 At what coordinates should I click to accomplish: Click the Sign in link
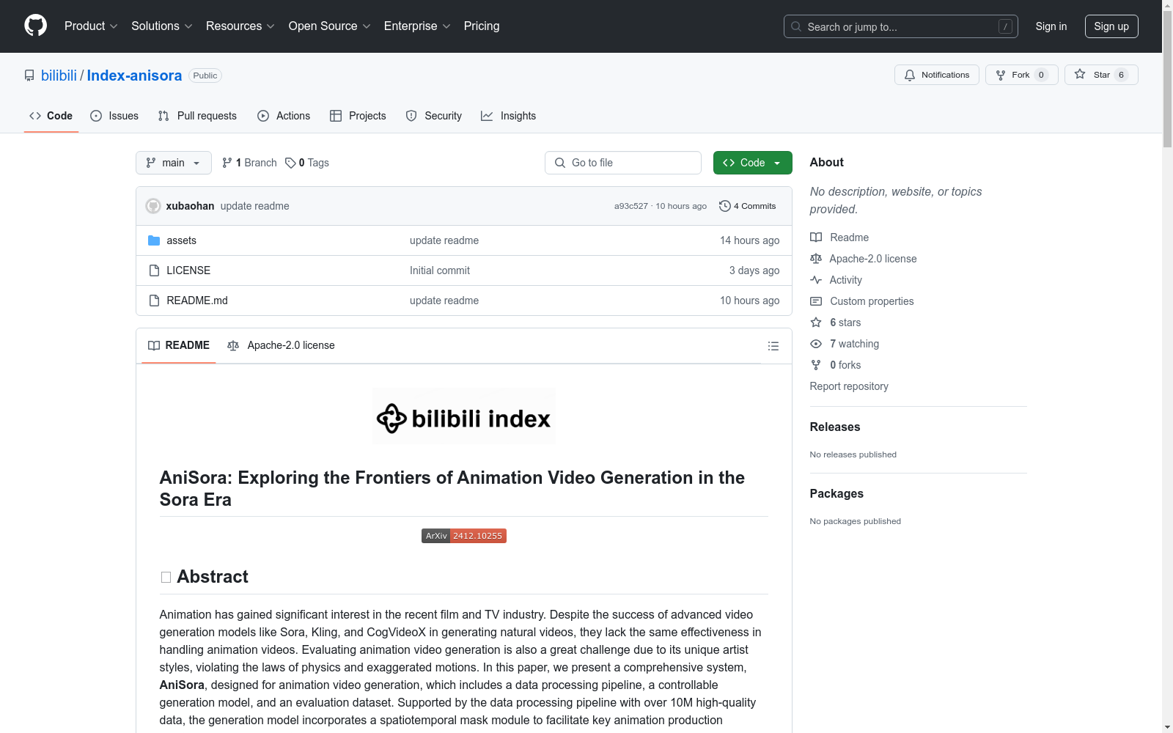point(1051,26)
